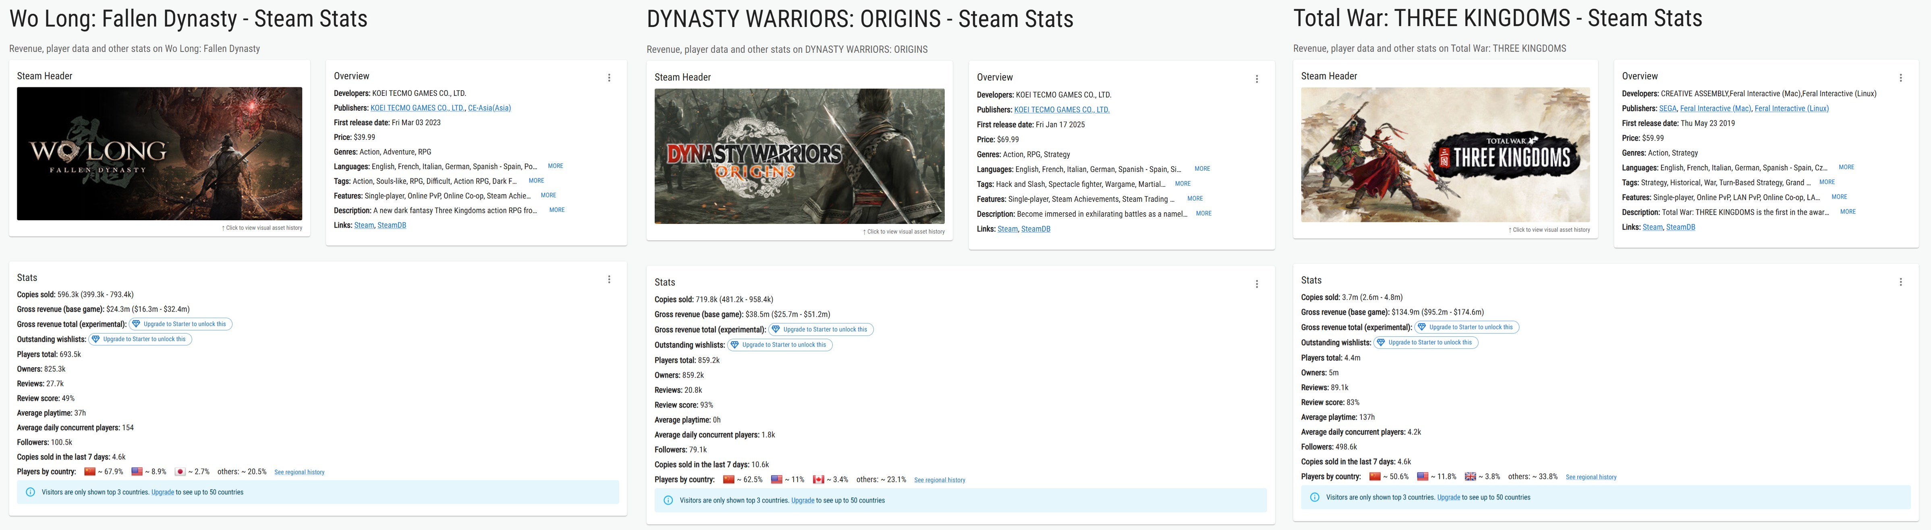Click Wo Long outstanding wishlists upgrade button

140,339
